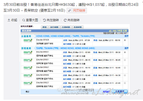Select the BR869 12:40 flight radio button
The width and height of the screenshot is (143, 101).
point(125,75)
